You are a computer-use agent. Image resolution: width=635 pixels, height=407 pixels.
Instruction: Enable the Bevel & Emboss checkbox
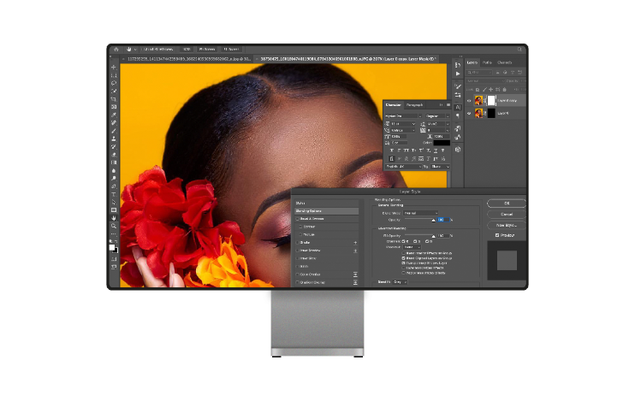point(298,219)
